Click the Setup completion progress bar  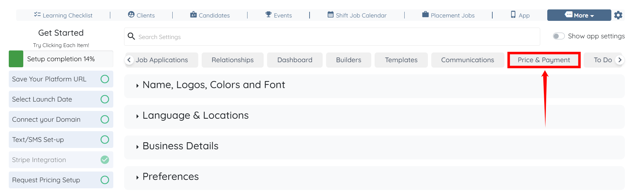click(61, 59)
